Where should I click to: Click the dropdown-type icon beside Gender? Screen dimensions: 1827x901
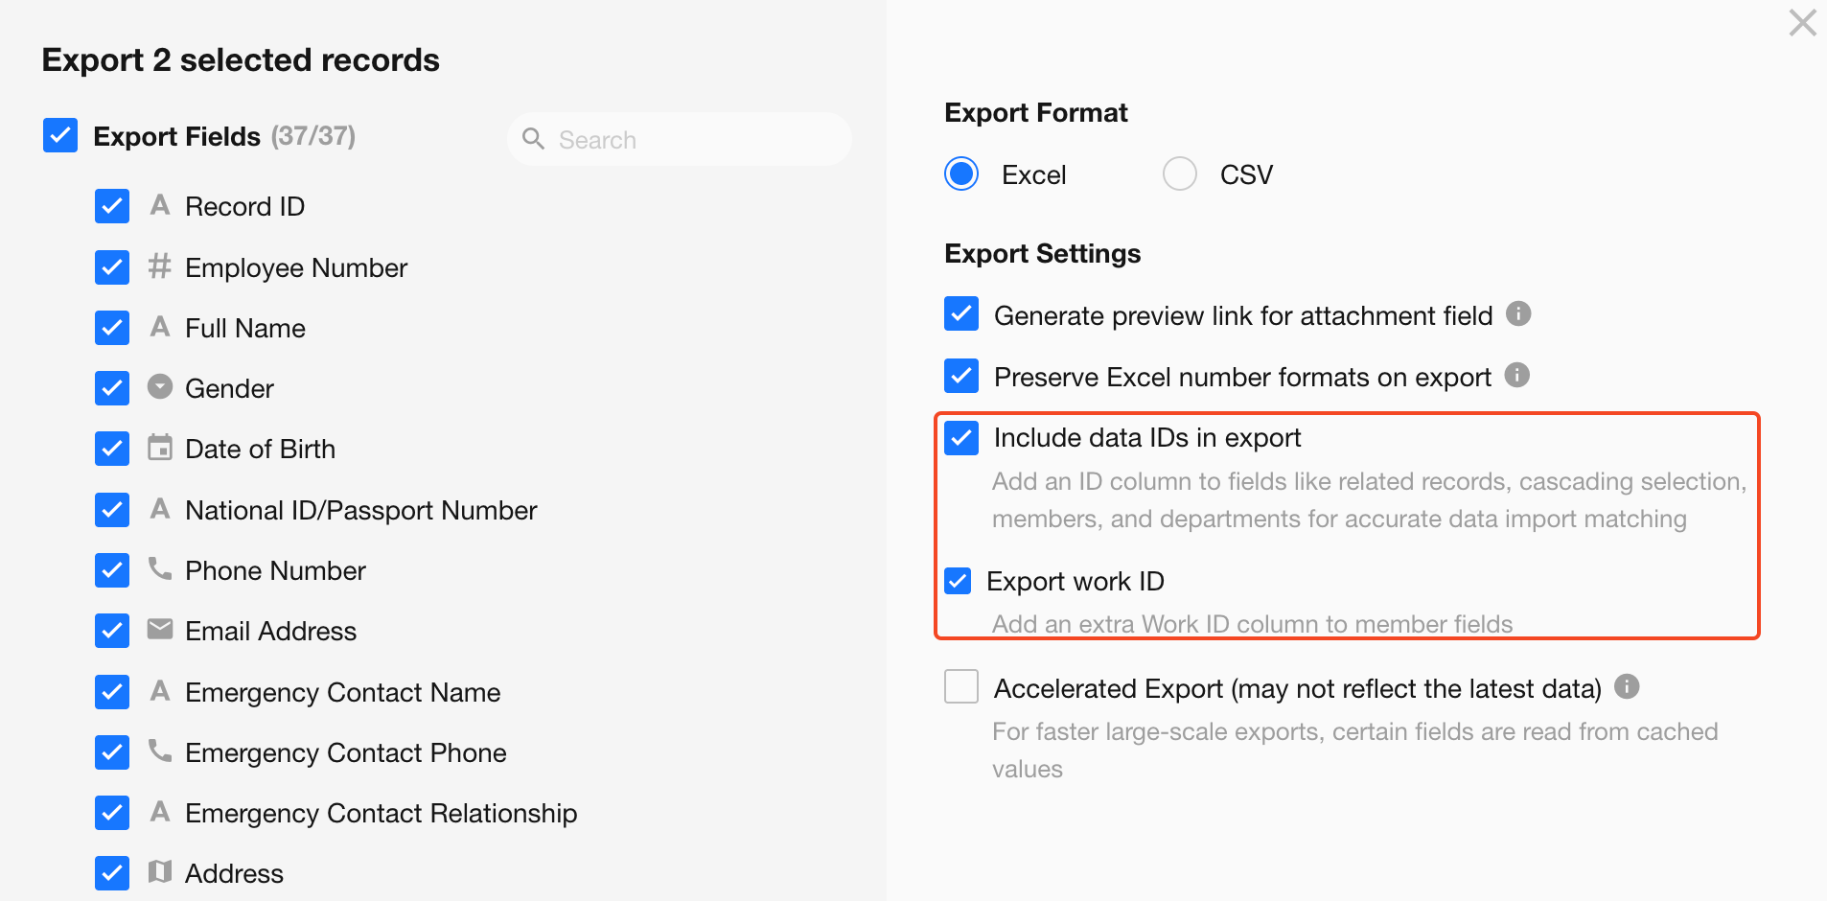[160, 386]
